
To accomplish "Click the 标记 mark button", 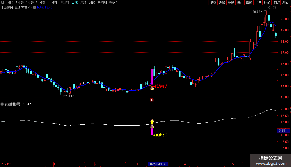I will [267, 2].
